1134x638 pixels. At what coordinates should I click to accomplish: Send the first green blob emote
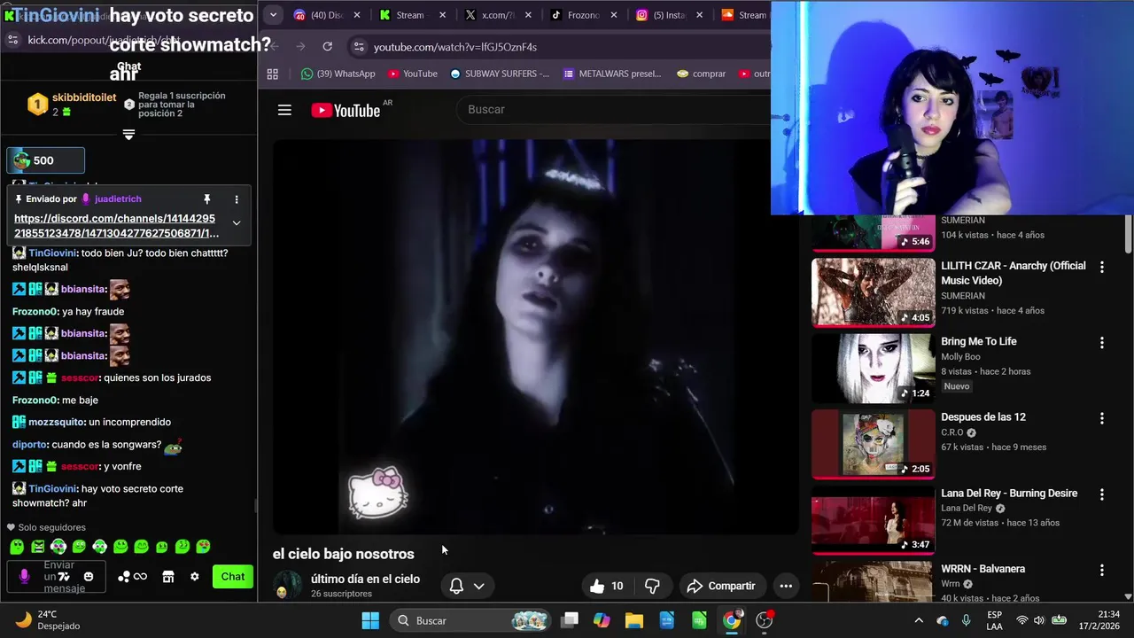coord(17,547)
